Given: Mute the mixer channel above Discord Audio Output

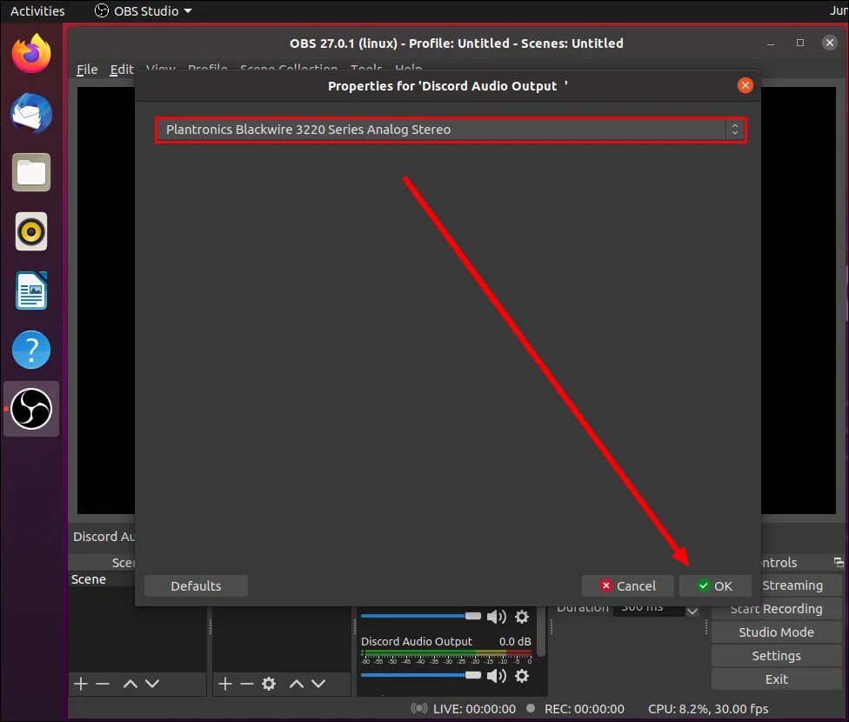Looking at the screenshot, I should pos(496,617).
